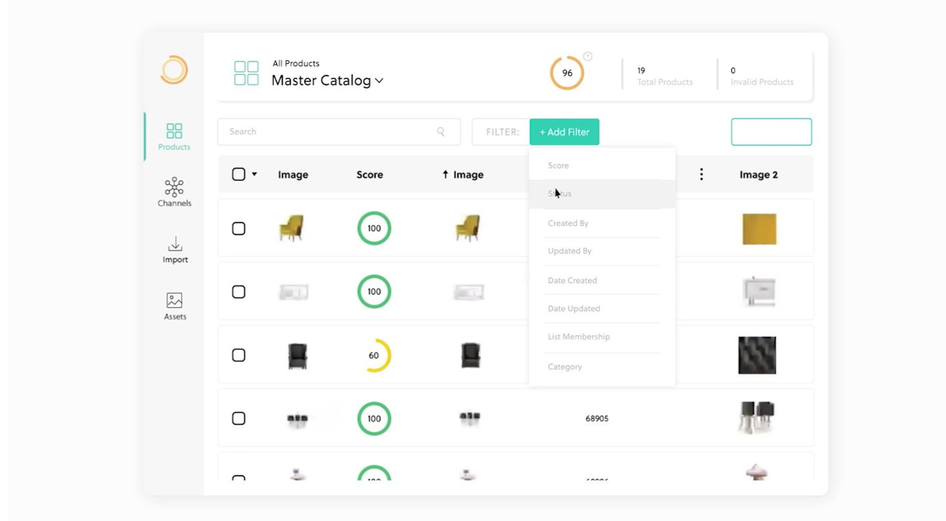
Task: Pick Category in the filter list
Action: point(565,366)
